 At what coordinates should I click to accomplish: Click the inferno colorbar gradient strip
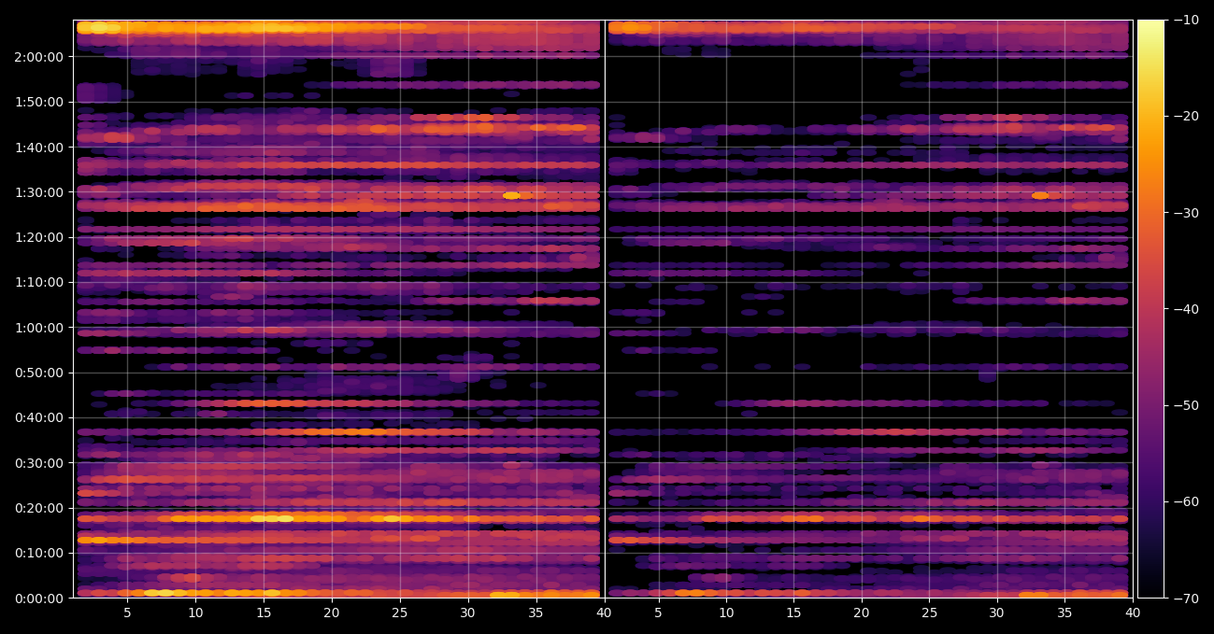click(1150, 308)
